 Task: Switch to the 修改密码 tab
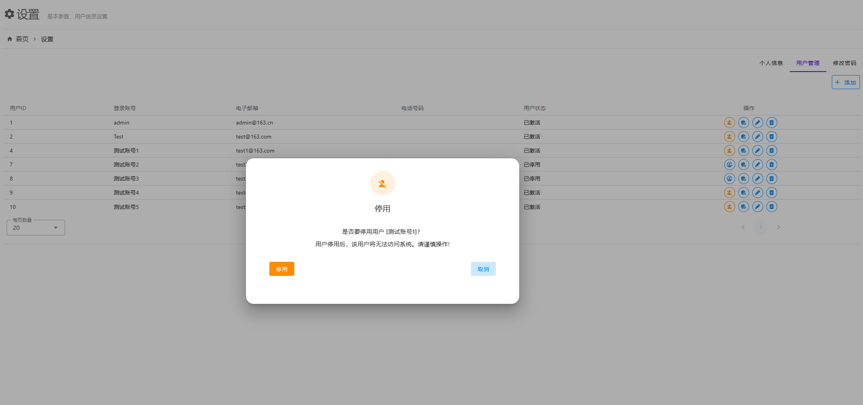[x=844, y=63]
